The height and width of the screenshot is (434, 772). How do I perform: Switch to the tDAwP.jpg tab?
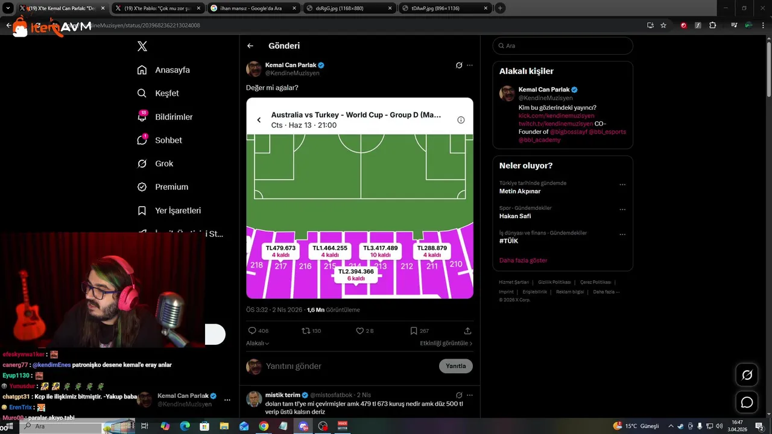[445, 8]
